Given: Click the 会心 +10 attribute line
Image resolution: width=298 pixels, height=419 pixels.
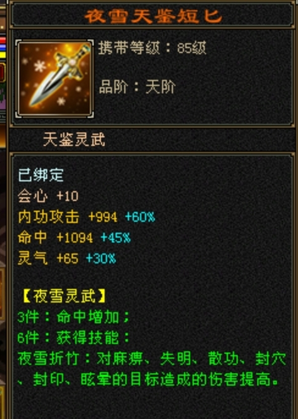Looking at the screenshot, I should click(x=48, y=196).
